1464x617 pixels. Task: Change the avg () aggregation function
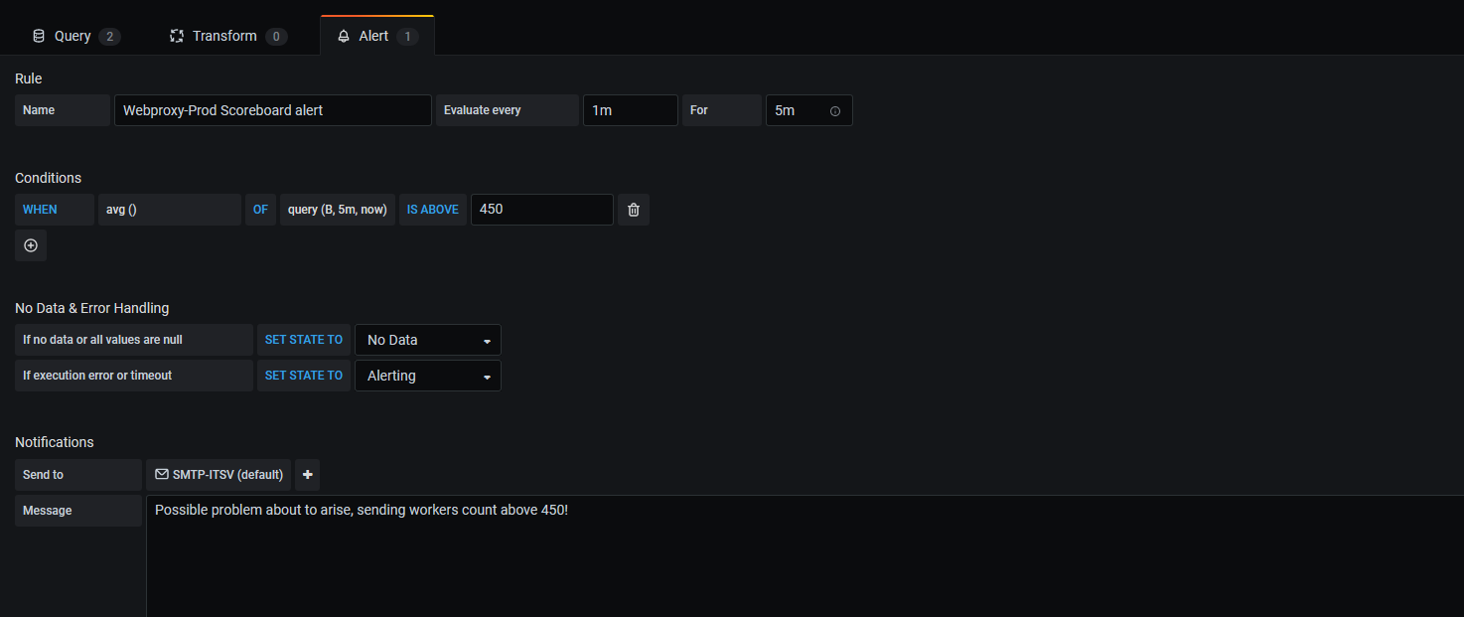[169, 210]
